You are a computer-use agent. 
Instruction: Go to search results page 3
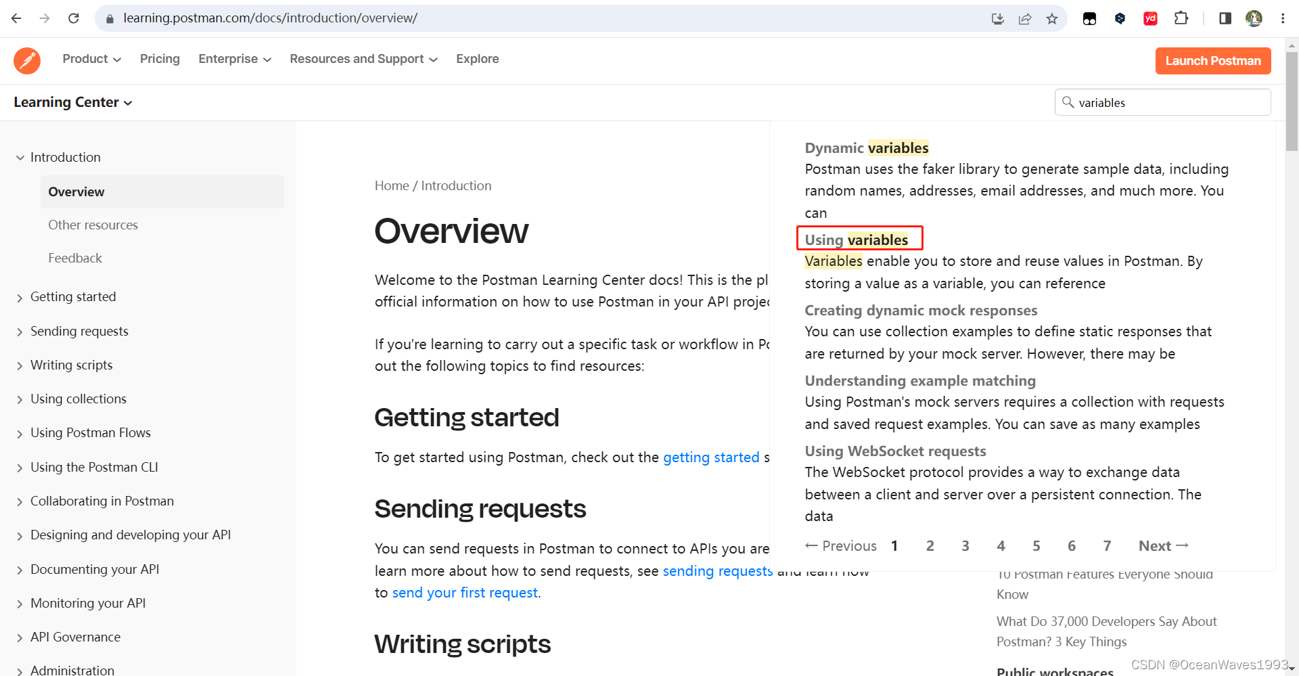point(965,546)
